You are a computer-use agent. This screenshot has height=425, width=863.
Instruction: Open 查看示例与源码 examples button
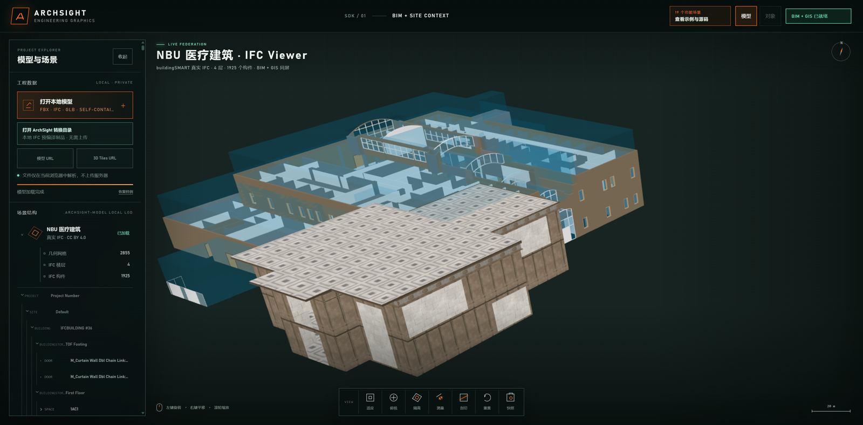click(700, 16)
